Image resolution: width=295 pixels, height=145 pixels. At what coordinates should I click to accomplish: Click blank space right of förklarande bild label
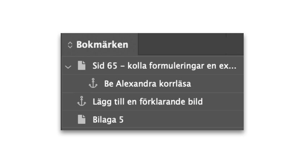223,101
